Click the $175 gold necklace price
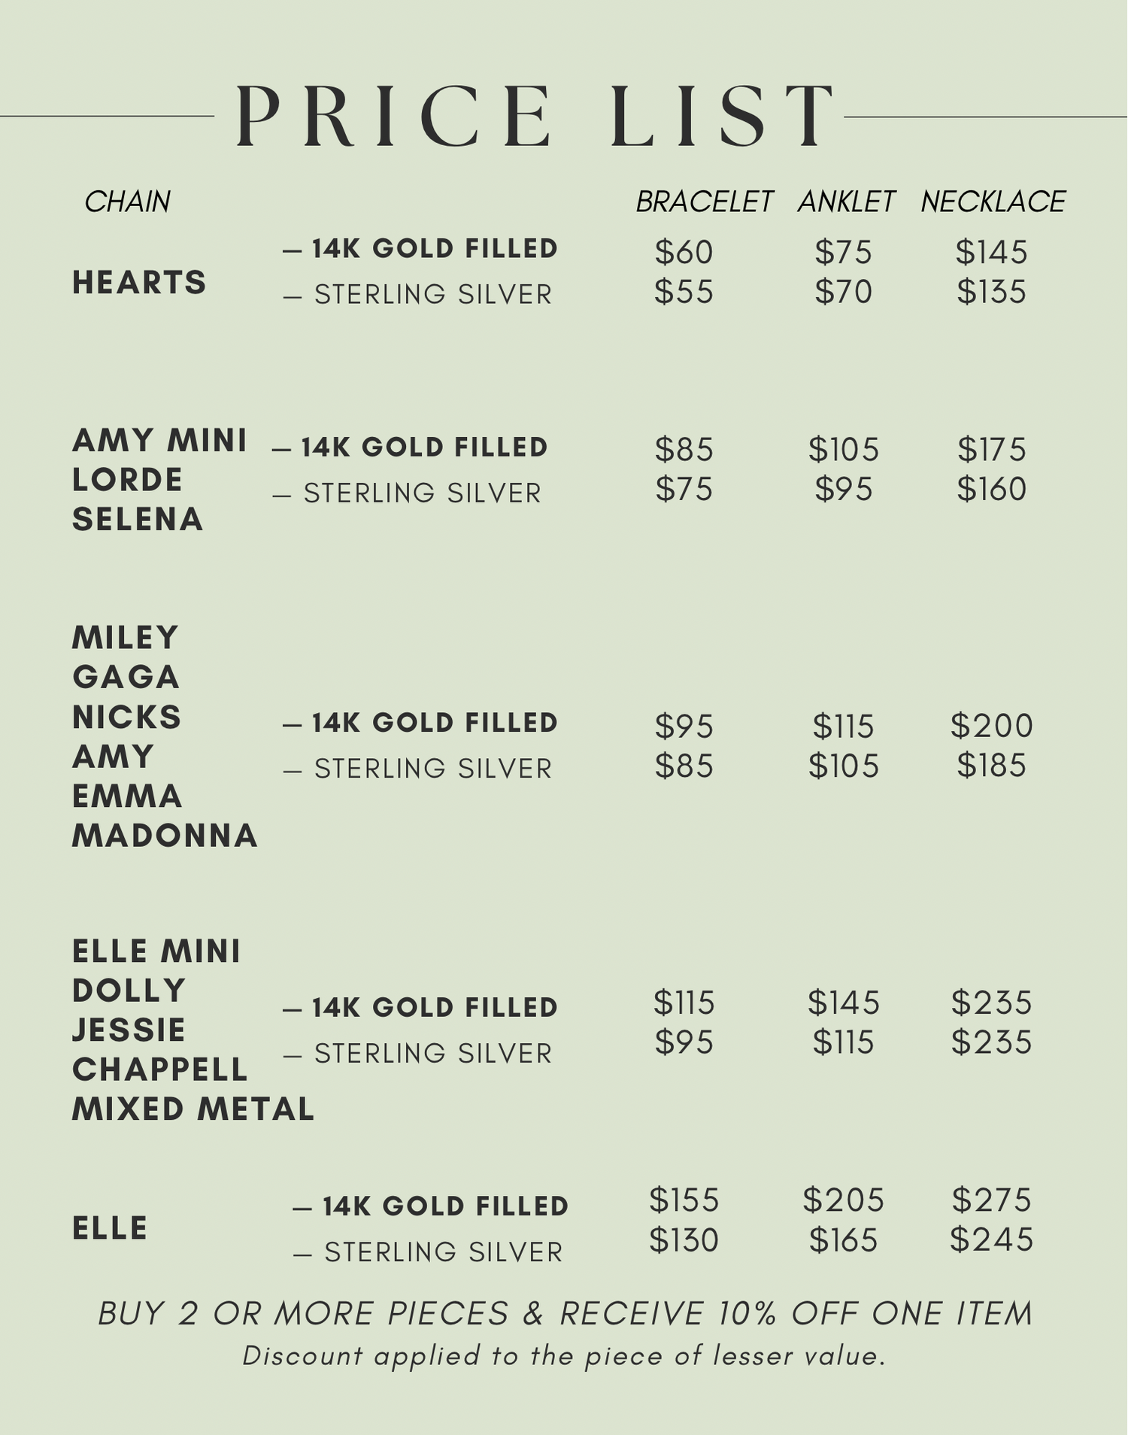1128x1435 pixels. click(991, 450)
